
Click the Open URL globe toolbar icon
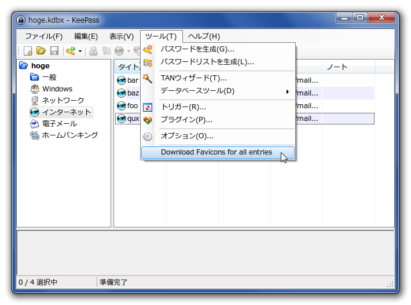(x=119, y=51)
